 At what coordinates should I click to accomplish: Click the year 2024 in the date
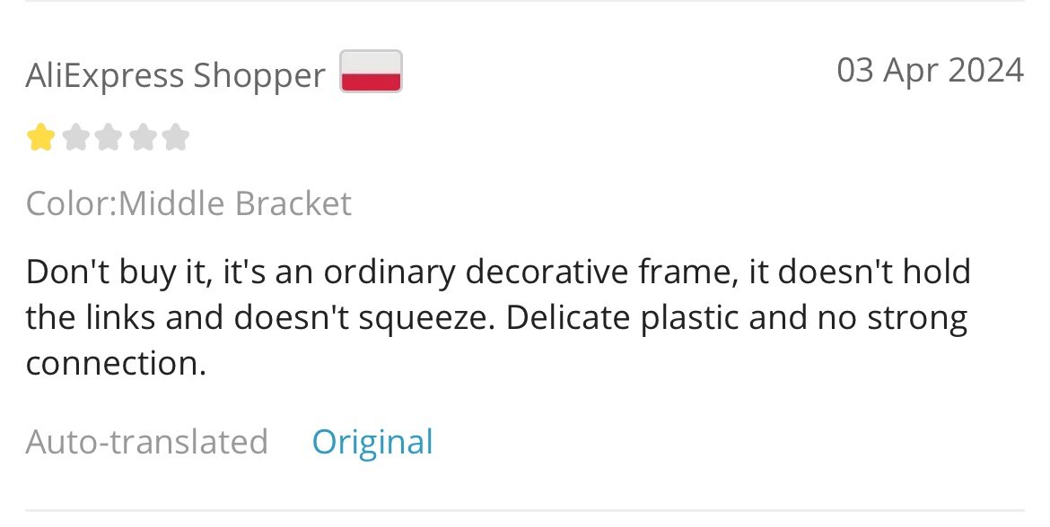coord(985,70)
